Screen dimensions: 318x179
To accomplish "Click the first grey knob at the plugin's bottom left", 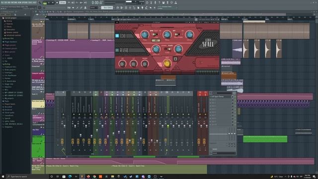I will (122, 64).
